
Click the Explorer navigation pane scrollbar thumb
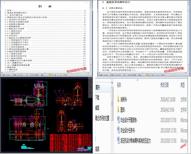[x=112, y=104]
